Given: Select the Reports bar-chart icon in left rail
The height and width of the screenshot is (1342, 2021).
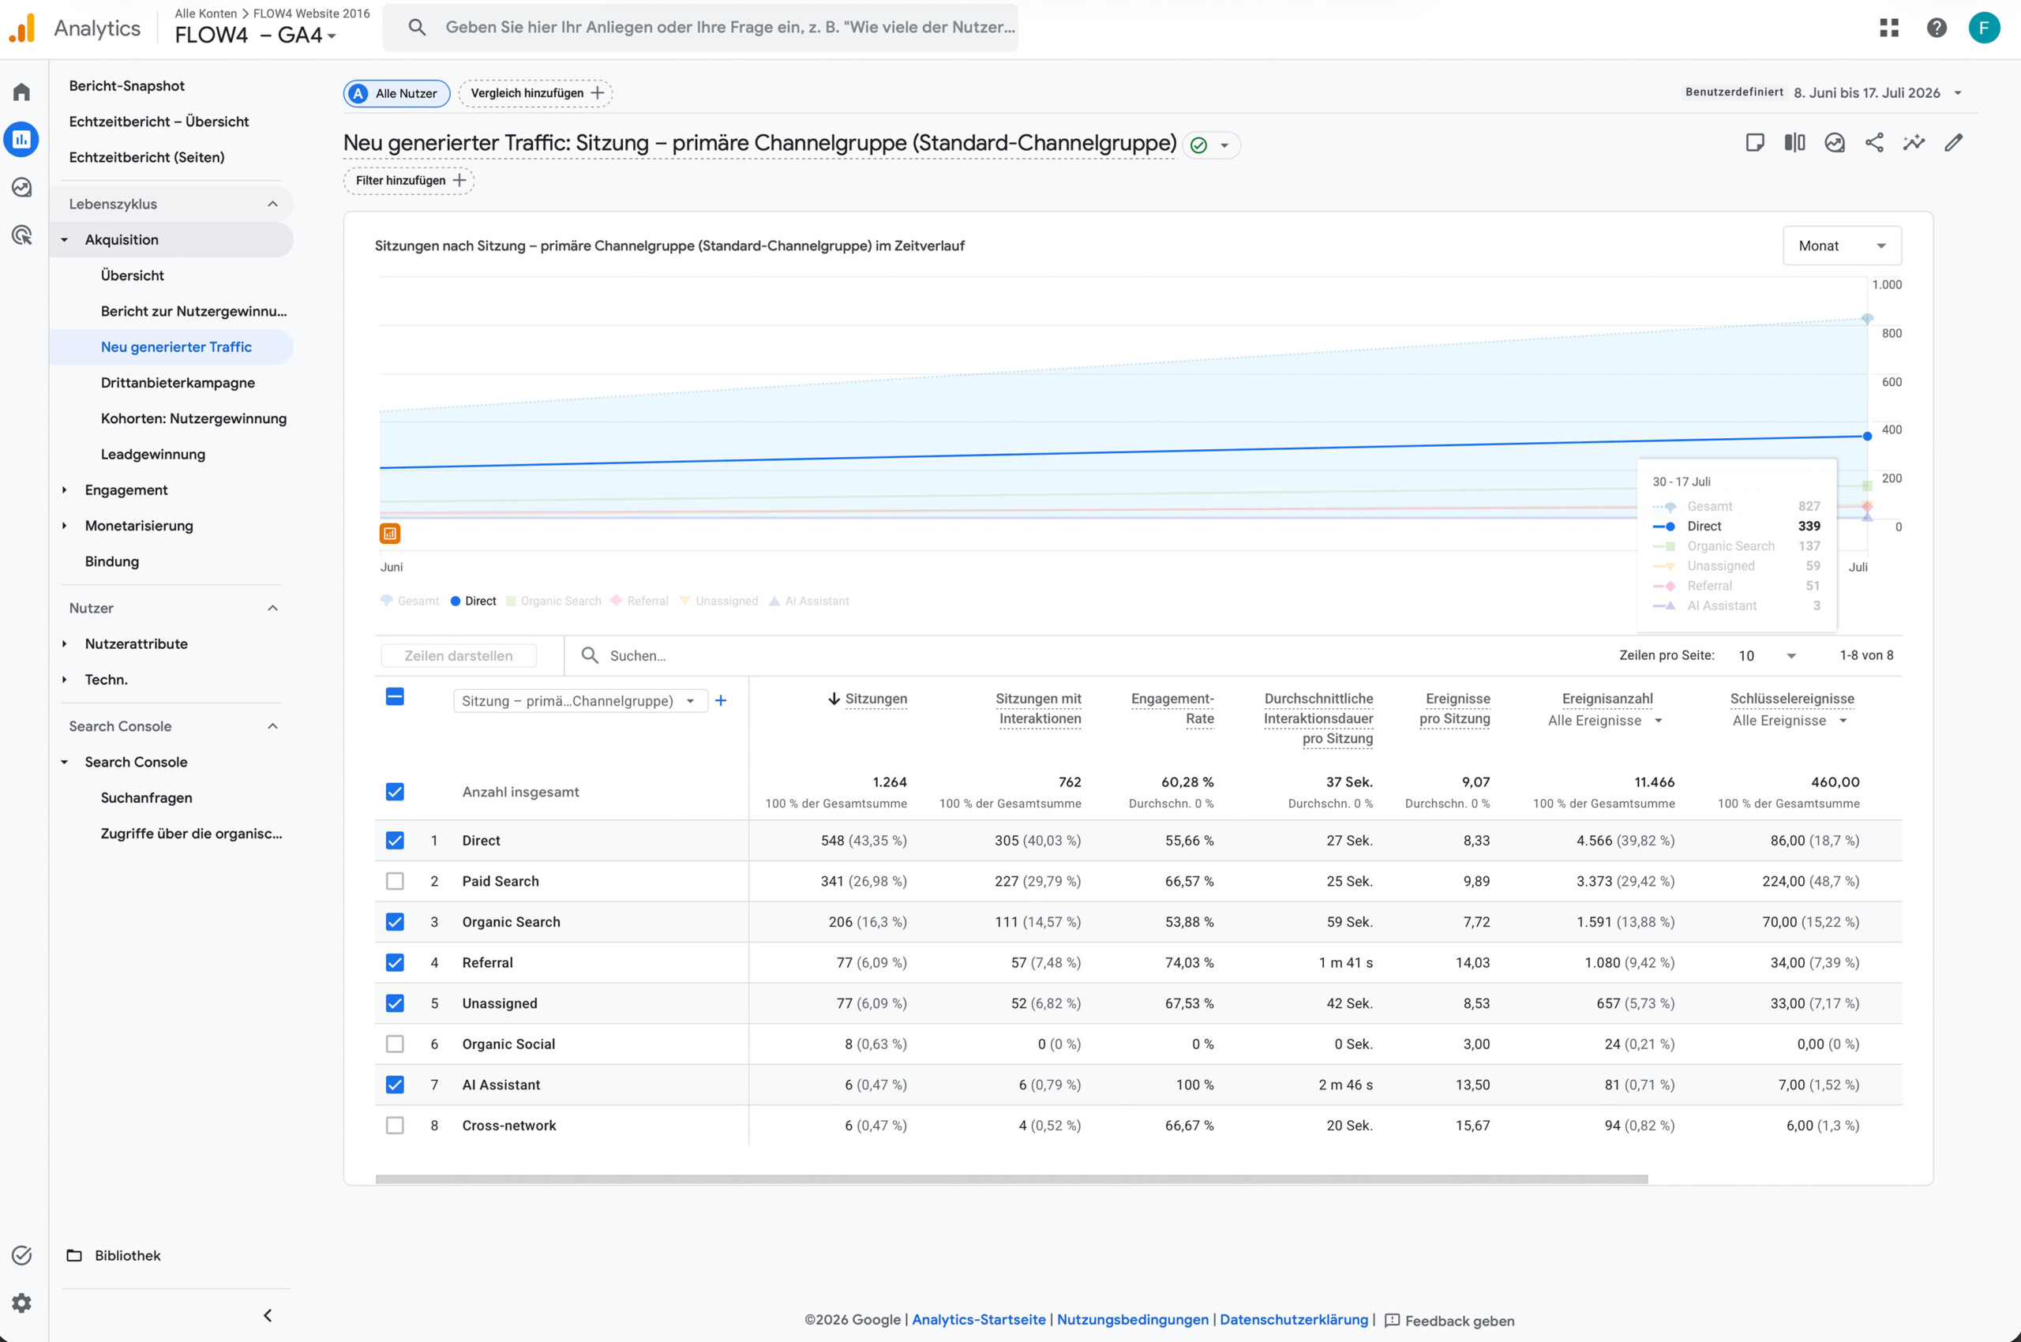Looking at the screenshot, I should 21,140.
